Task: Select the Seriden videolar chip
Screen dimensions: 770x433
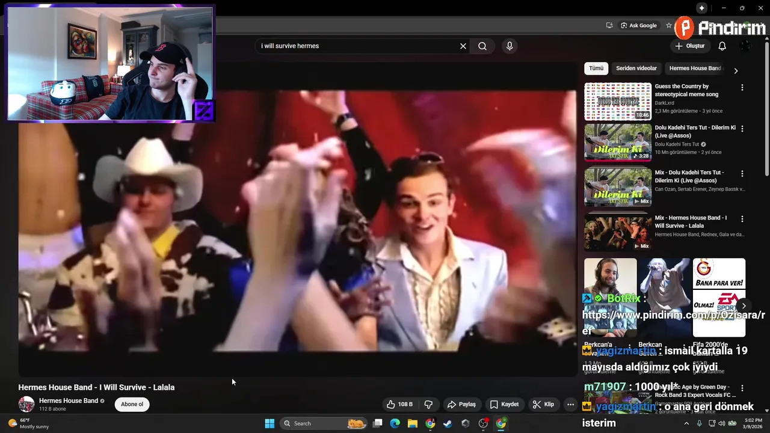Action: click(x=636, y=68)
